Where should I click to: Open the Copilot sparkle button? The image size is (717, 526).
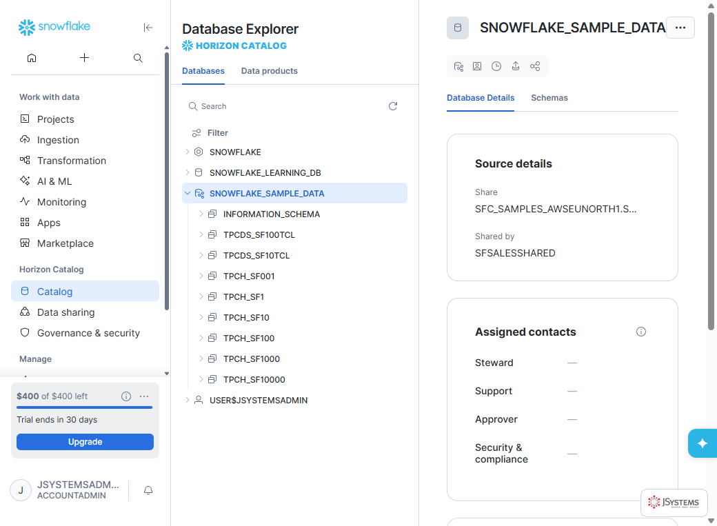(703, 443)
